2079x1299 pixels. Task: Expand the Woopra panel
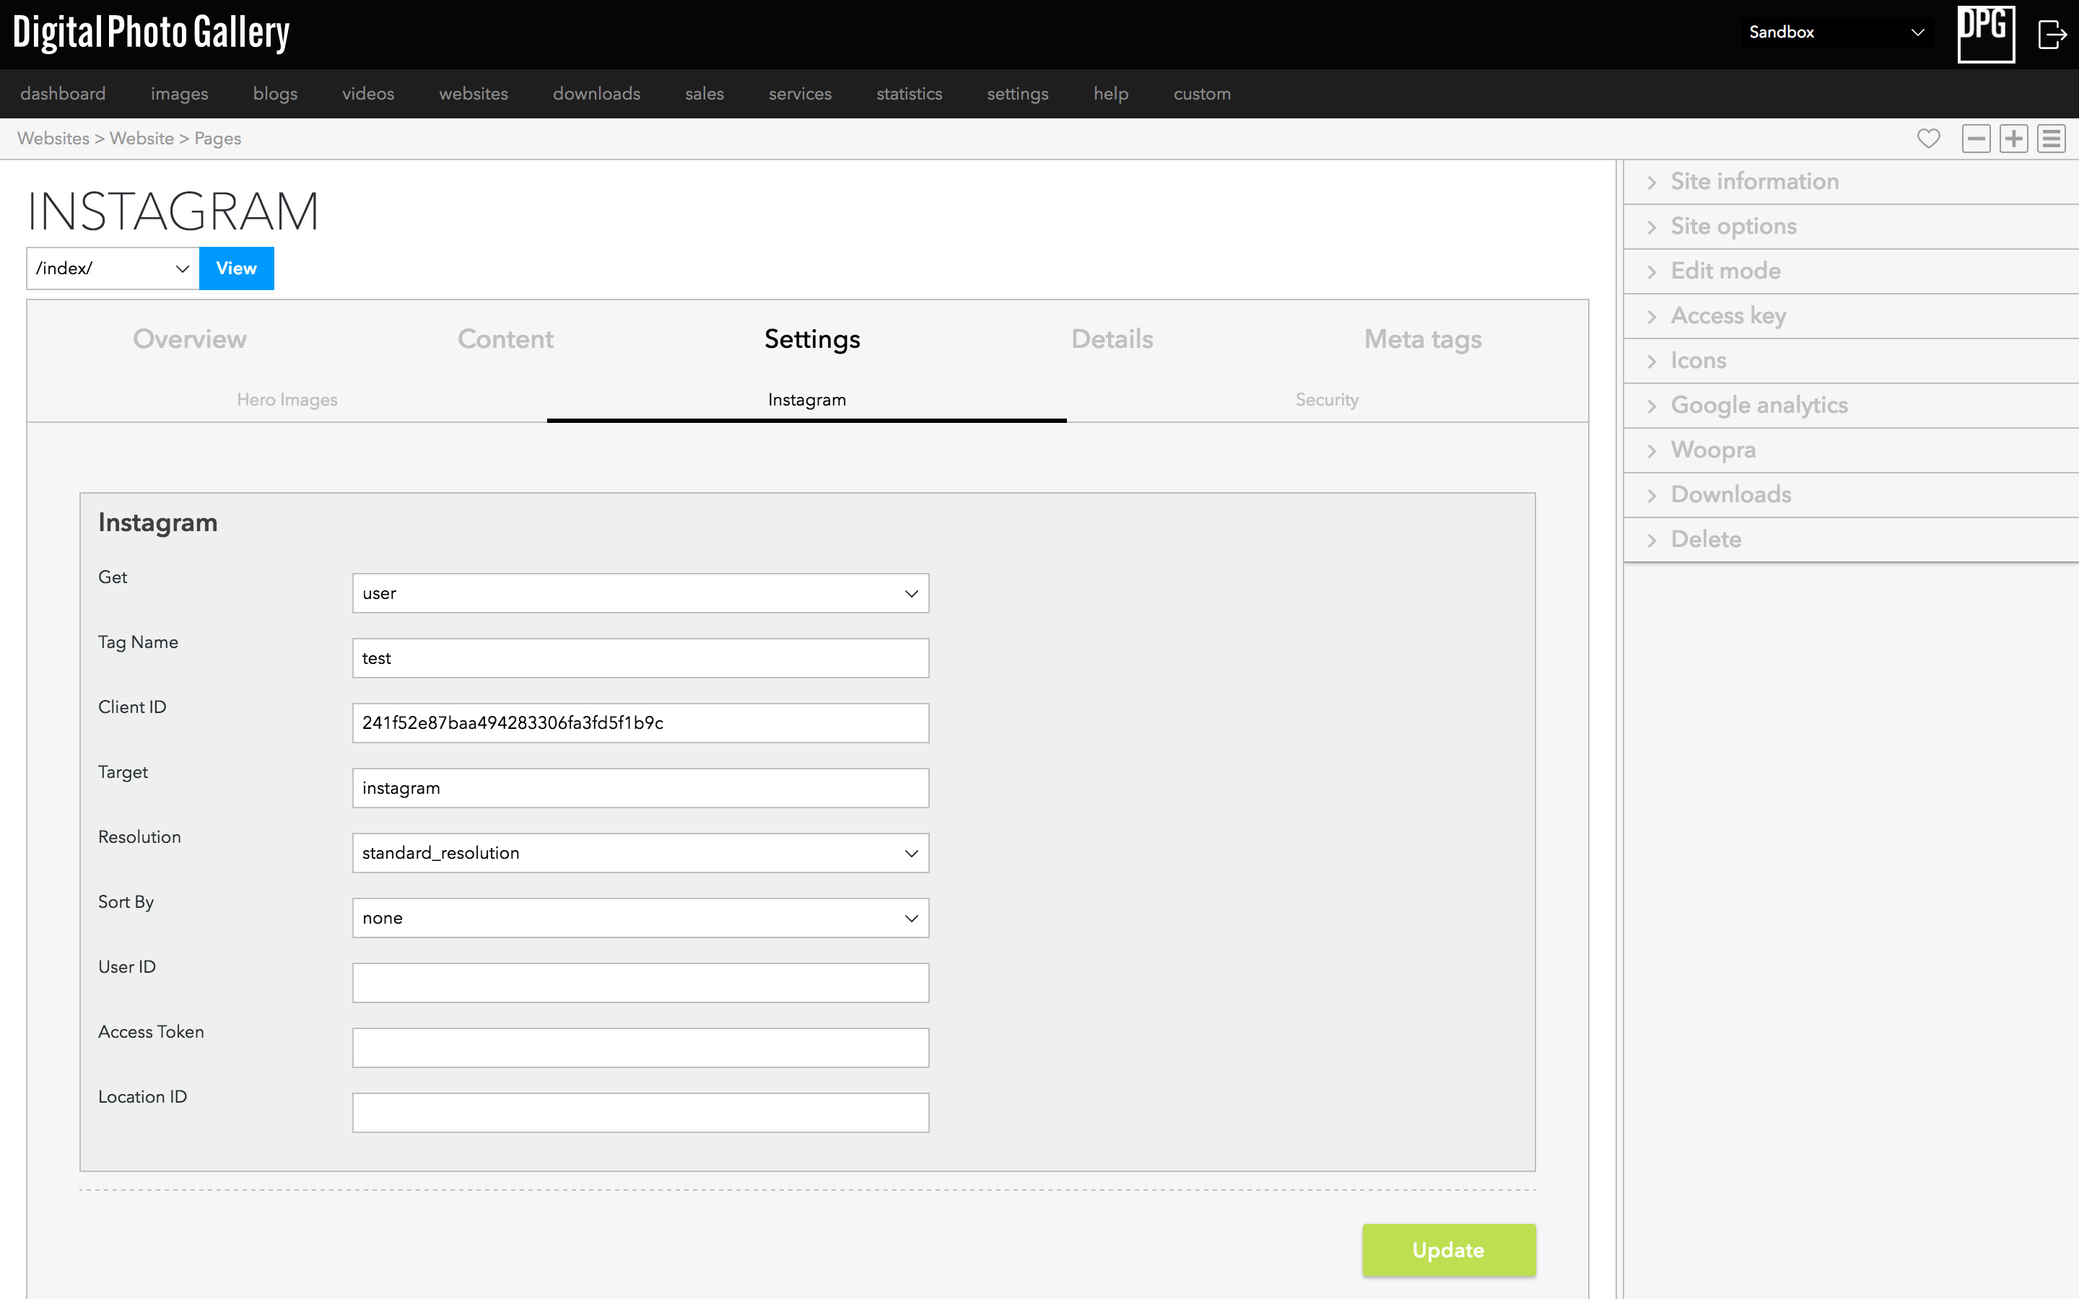[1850, 450]
